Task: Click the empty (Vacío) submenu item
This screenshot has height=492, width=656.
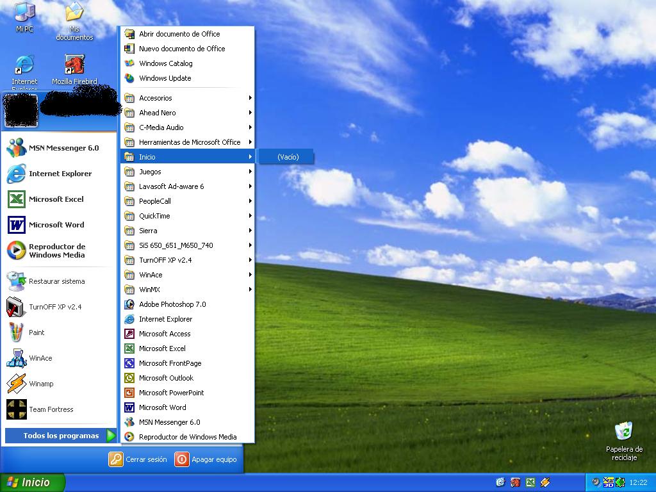Action: 288,157
